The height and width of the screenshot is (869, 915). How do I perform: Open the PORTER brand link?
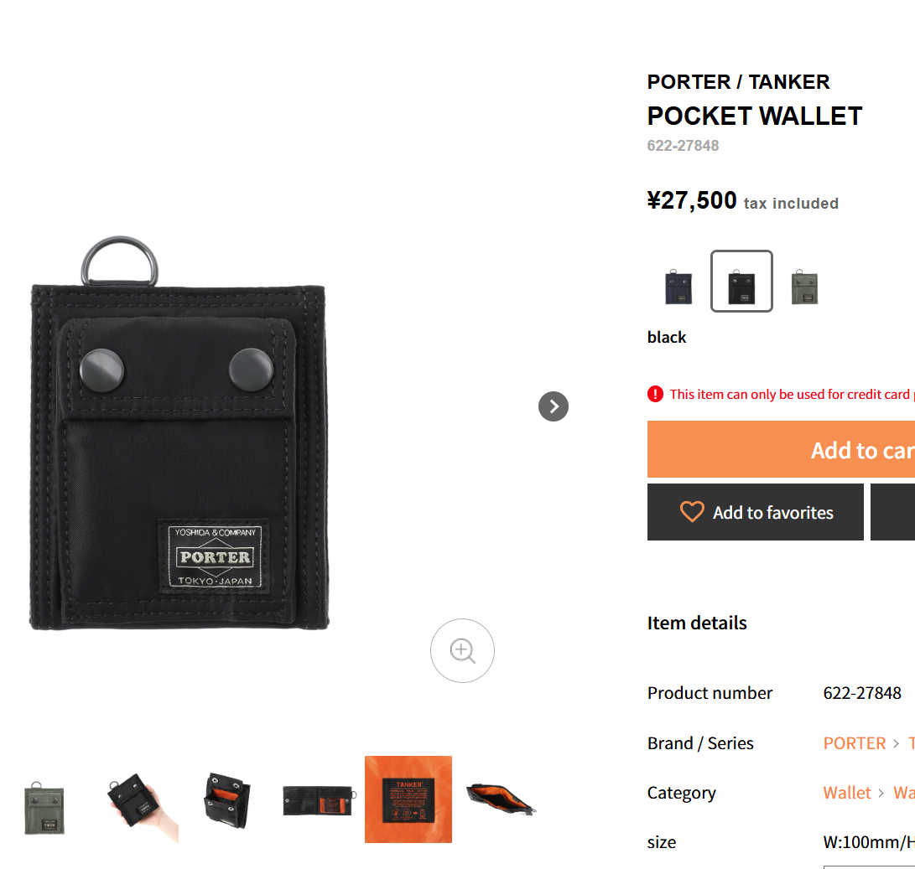855,743
